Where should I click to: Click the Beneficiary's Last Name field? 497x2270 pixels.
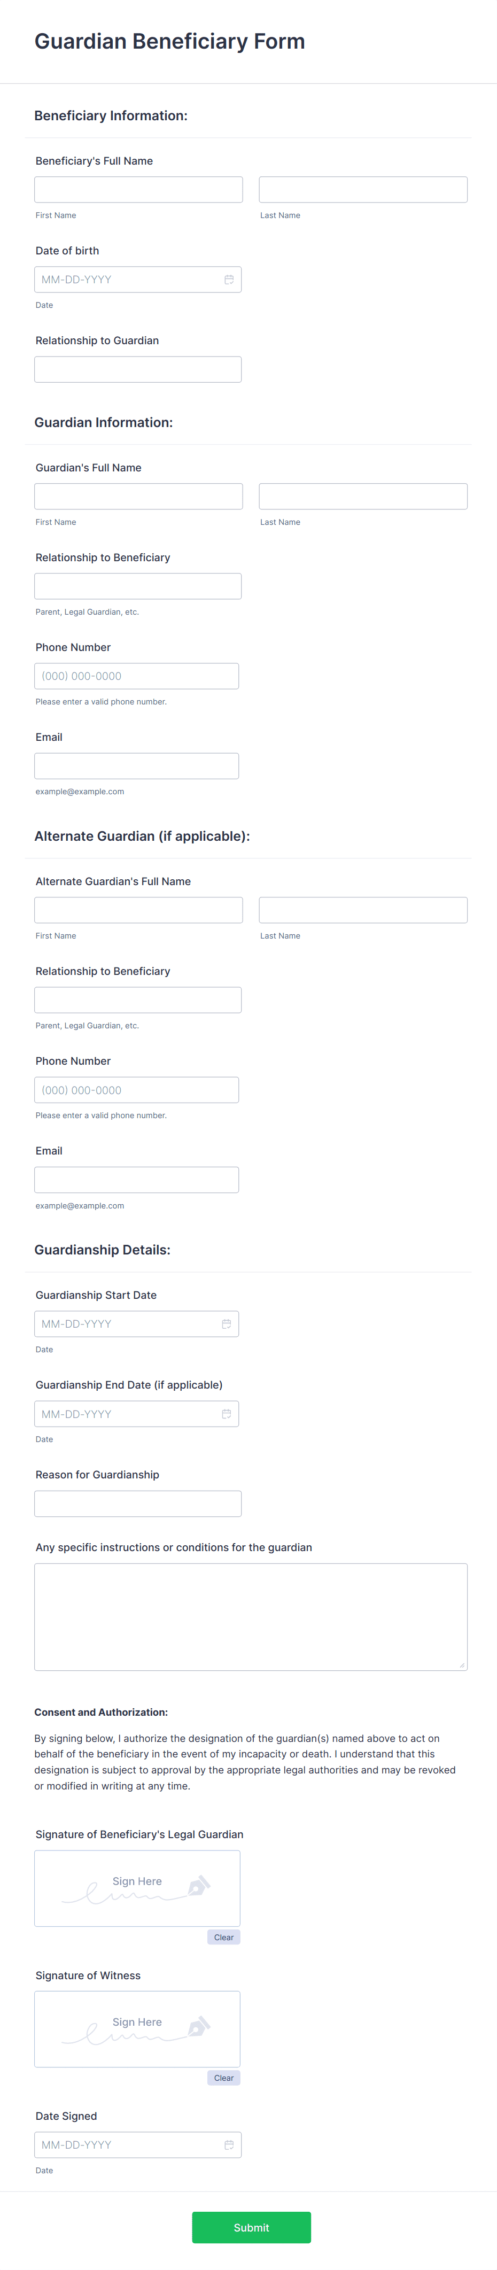pos(362,189)
